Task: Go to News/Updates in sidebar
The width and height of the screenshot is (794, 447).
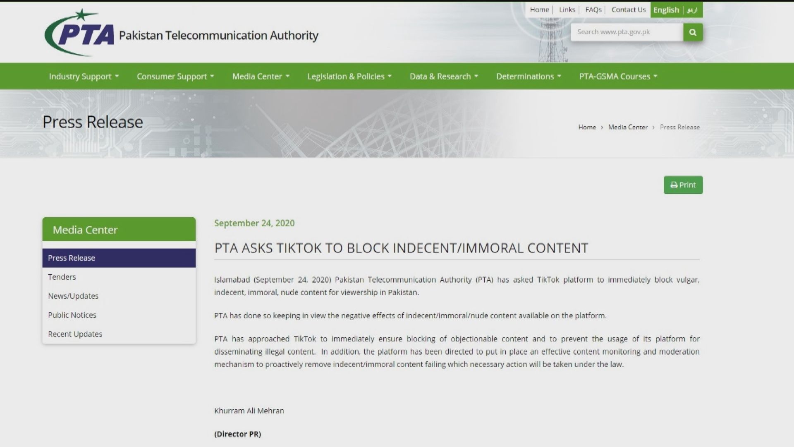Action: pos(73,296)
